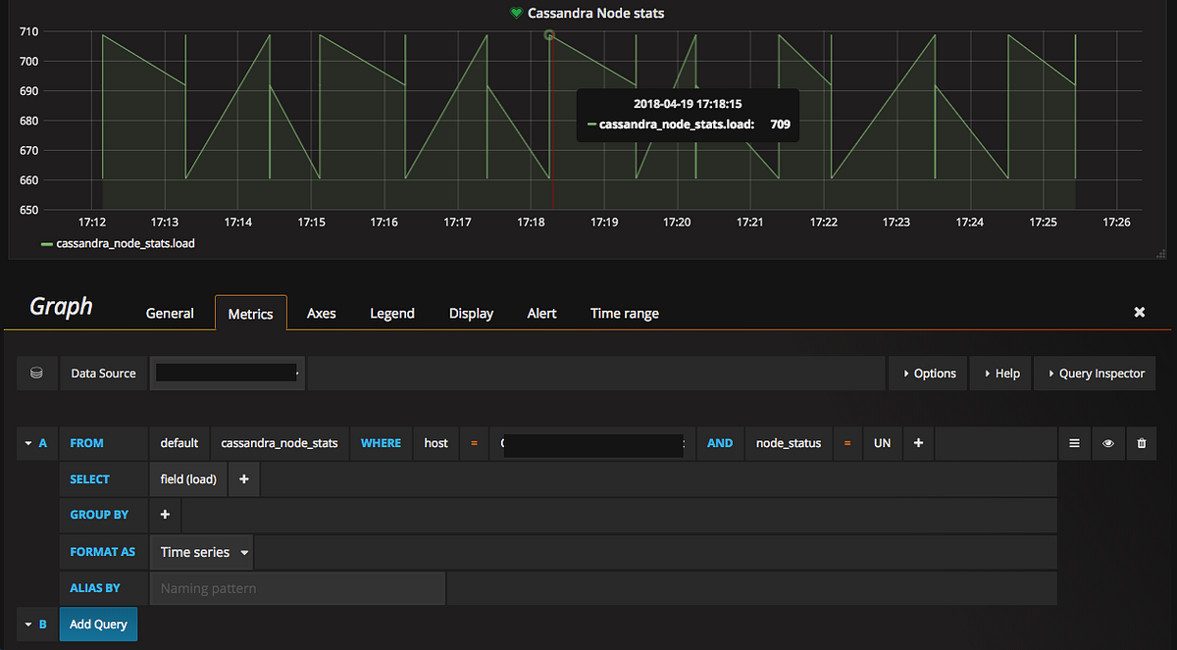1177x650 pixels.
Task: Click the Add Query button
Action: pyautogui.click(x=98, y=624)
